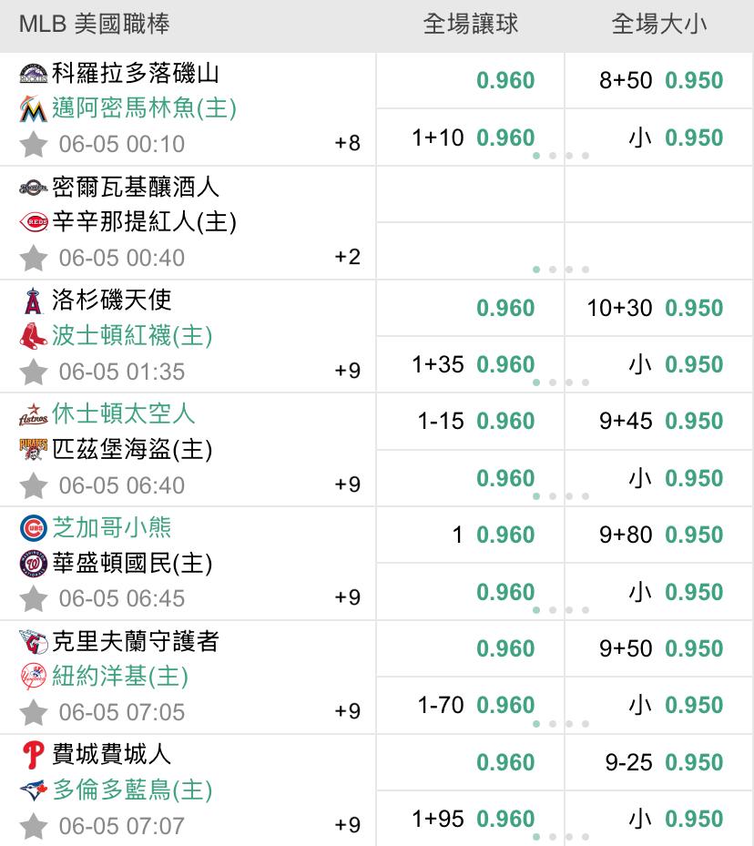Click the Miami Marlins team logo
Image resolution: width=754 pixels, height=846 pixels.
tap(34, 108)
